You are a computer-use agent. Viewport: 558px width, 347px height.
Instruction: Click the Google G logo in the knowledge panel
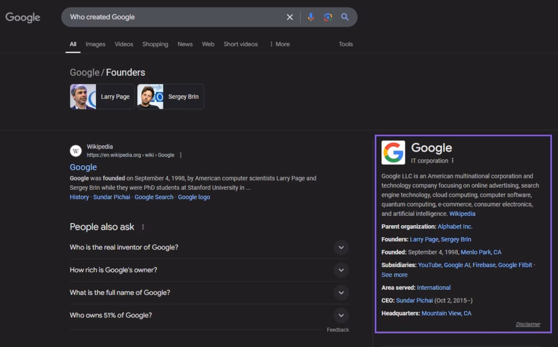click(x=392, y=153)
